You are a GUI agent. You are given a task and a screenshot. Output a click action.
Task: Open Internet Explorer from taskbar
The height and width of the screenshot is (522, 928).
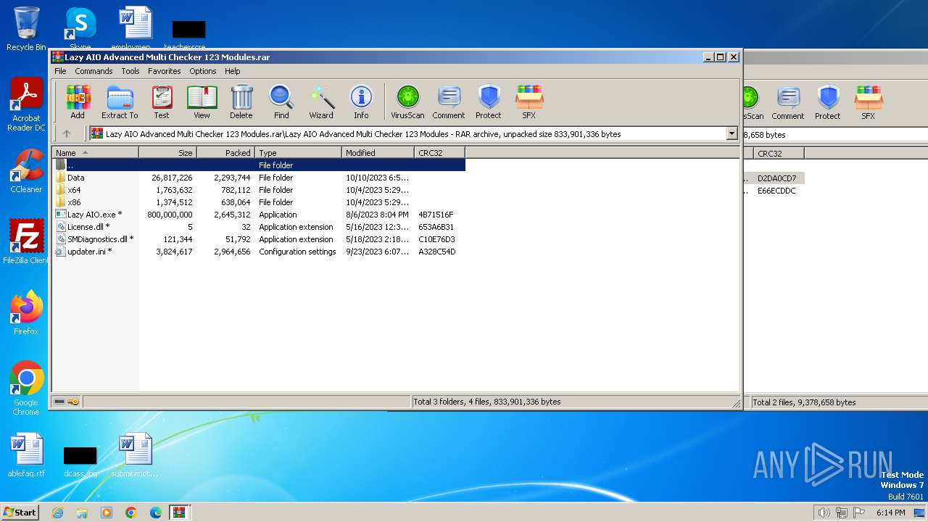point(57,513)
